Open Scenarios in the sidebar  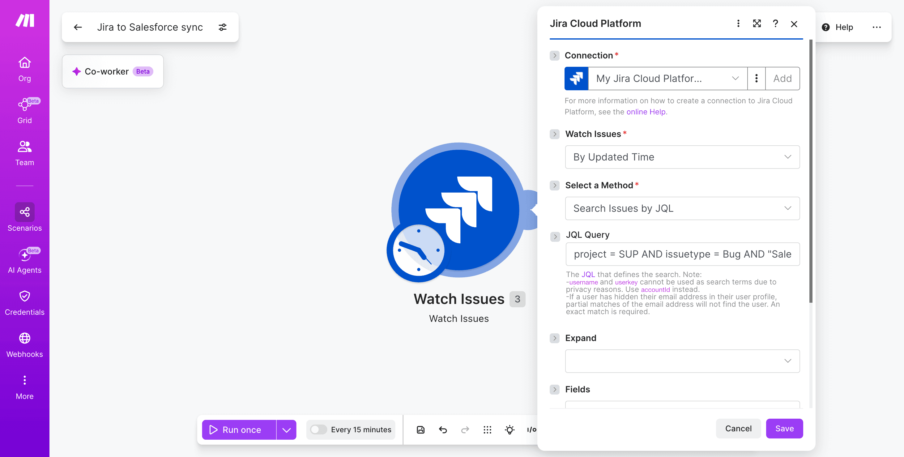tap(24, 218)
